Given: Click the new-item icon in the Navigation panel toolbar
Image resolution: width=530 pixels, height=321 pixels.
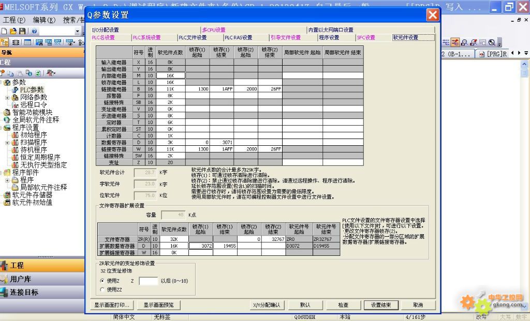Looking at the screenshot, I should pos(3,73).
